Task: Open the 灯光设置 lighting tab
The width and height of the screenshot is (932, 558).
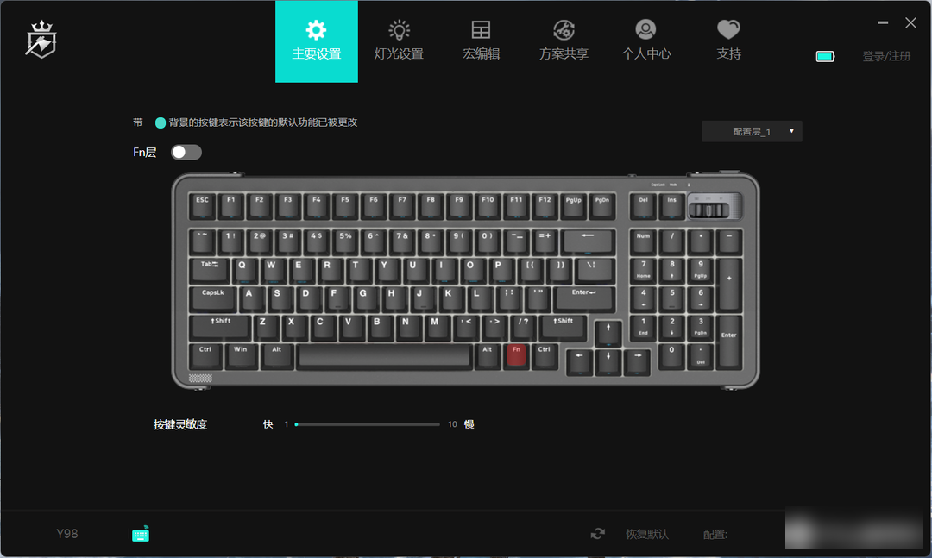Action: pos(398,41)
